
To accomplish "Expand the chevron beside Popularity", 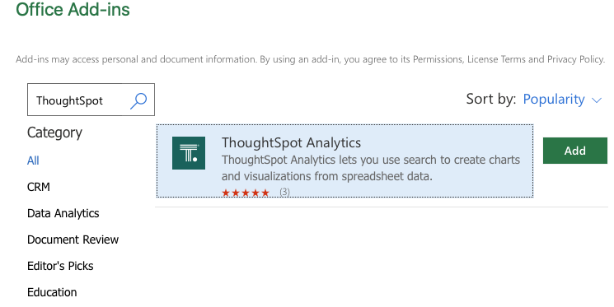I will click(x=597, y=100).
